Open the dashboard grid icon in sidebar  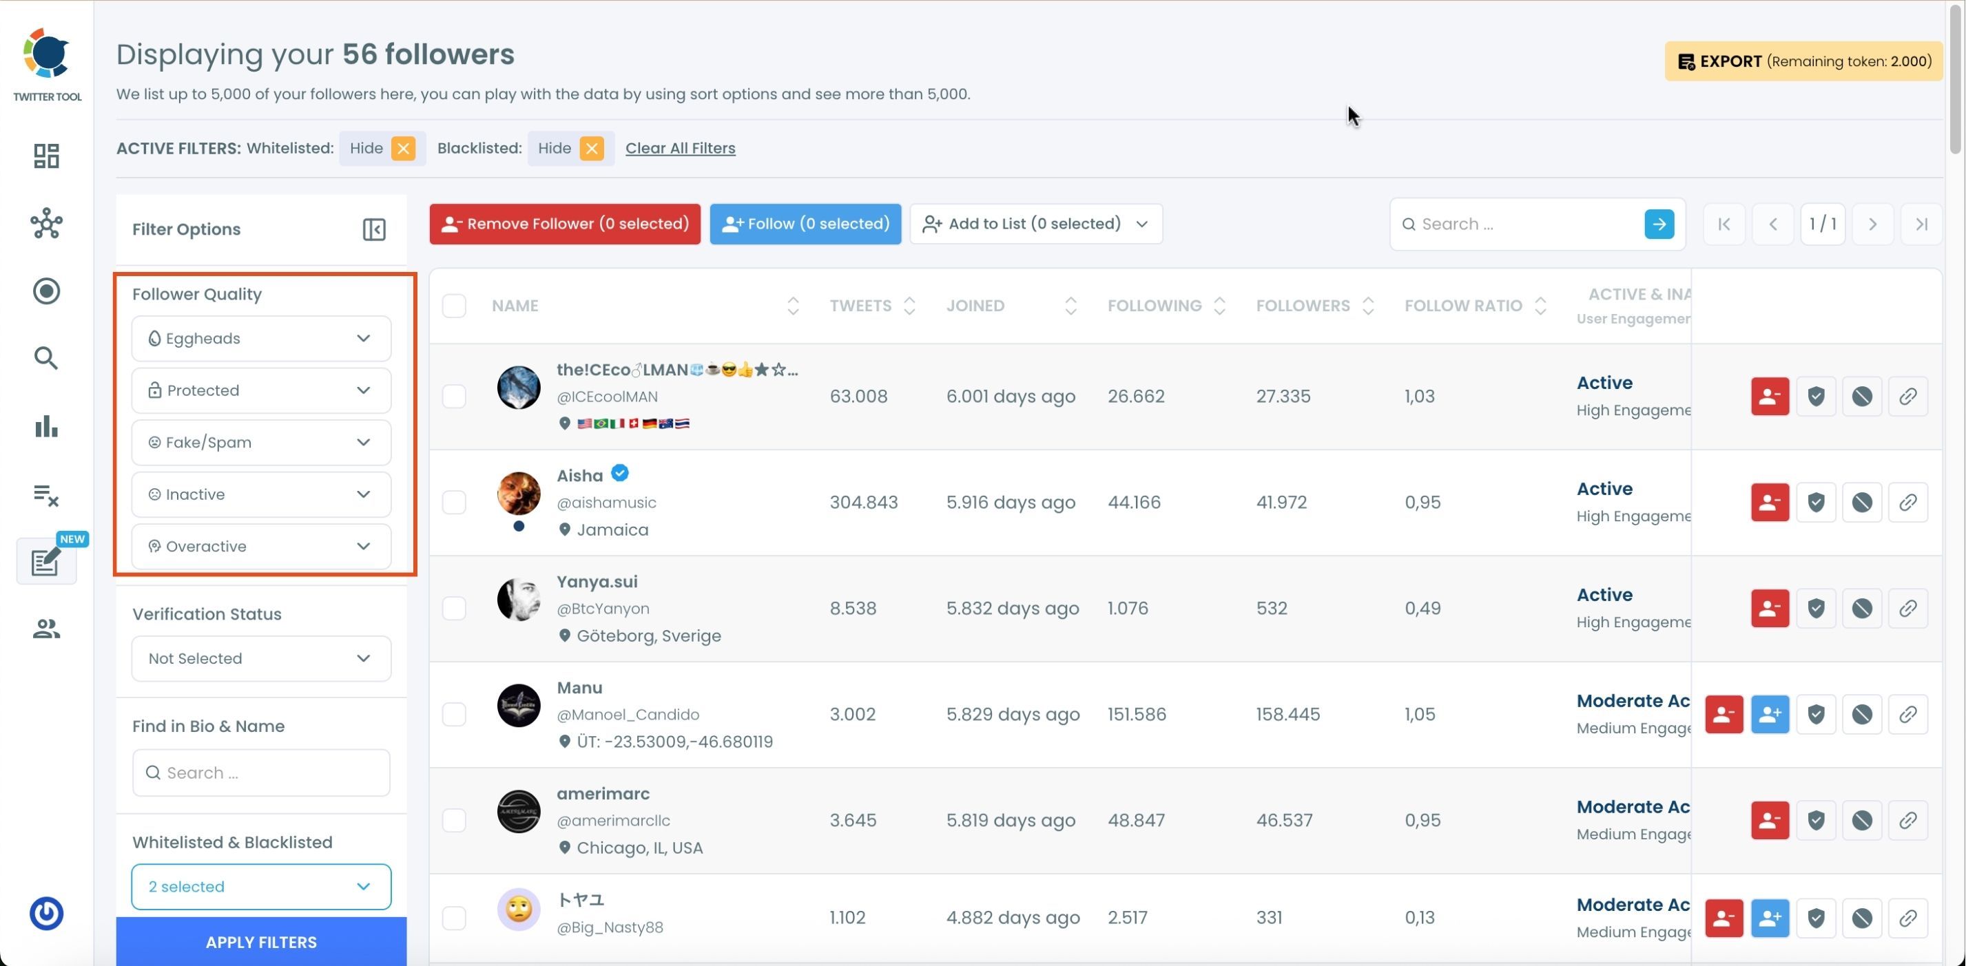(x=47, y=156)
